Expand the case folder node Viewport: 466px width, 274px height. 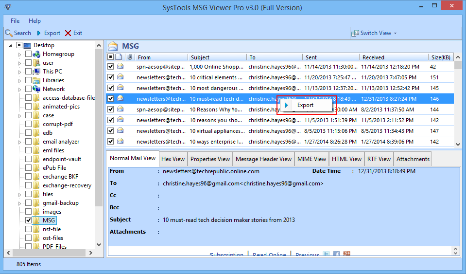coord(19,115)
